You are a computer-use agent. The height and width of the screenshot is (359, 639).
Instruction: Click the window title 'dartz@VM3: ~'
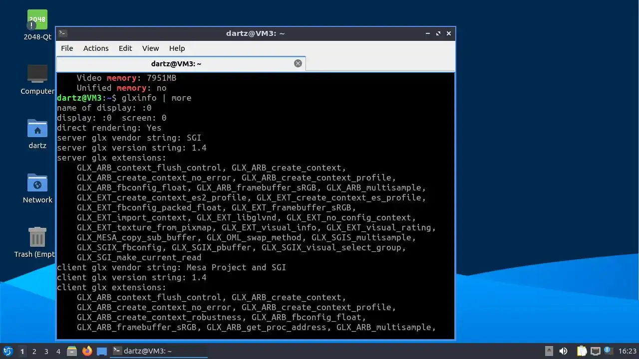[x=255, y=33]
